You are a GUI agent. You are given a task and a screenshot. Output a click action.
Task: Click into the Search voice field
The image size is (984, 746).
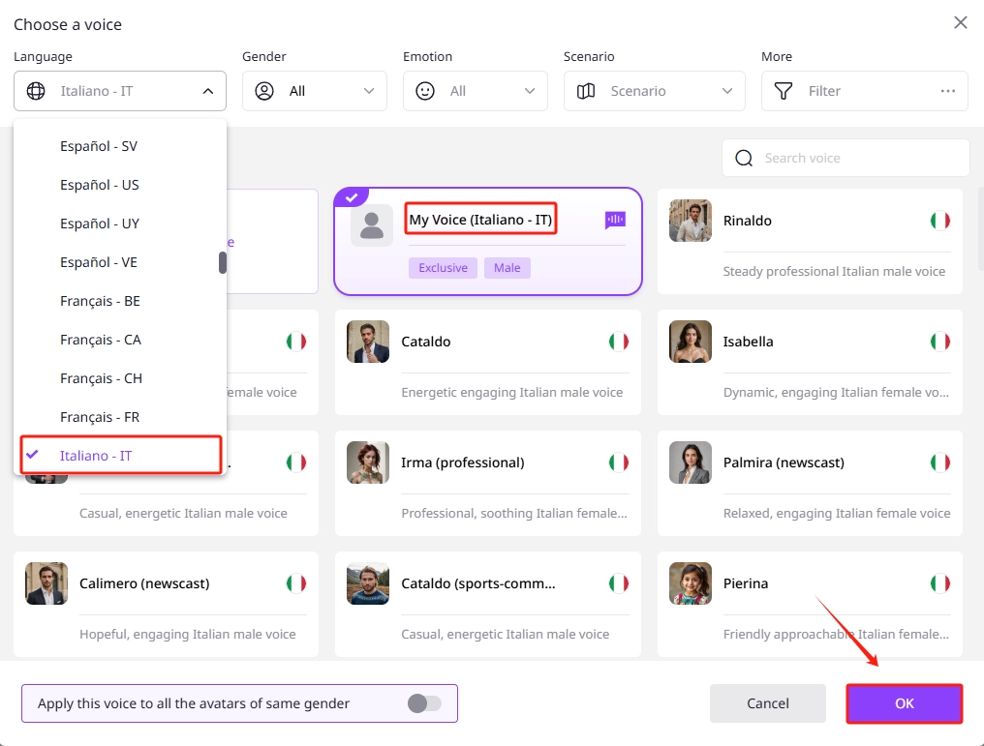tap(857, 158)
